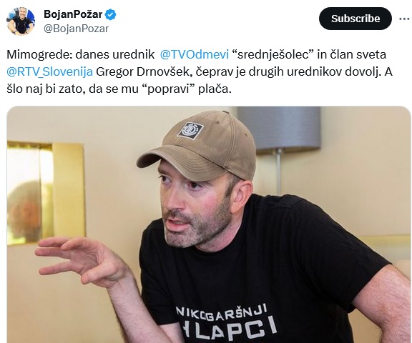Open the BojanPožar display name

pos(73,14)
